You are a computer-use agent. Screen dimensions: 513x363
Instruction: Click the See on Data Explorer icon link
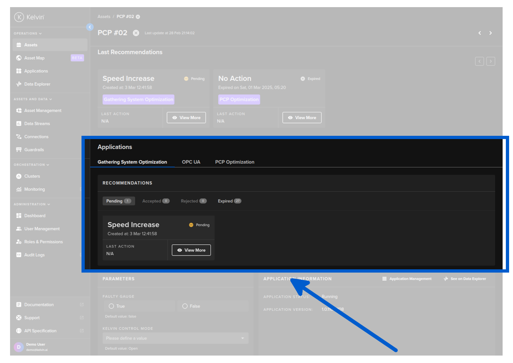click(465, 279)
